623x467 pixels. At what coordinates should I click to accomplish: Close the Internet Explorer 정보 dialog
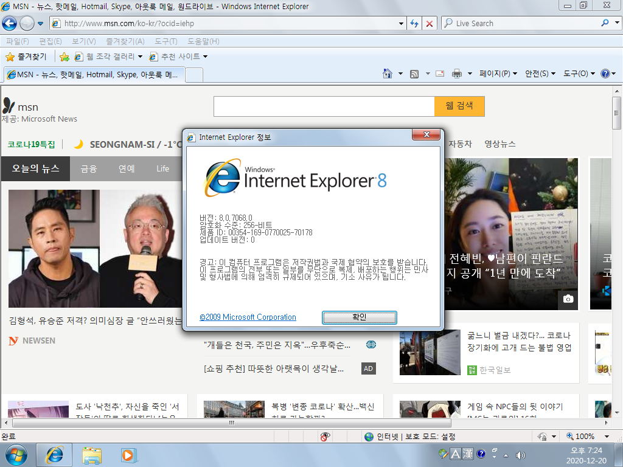(x=426, y=134)
